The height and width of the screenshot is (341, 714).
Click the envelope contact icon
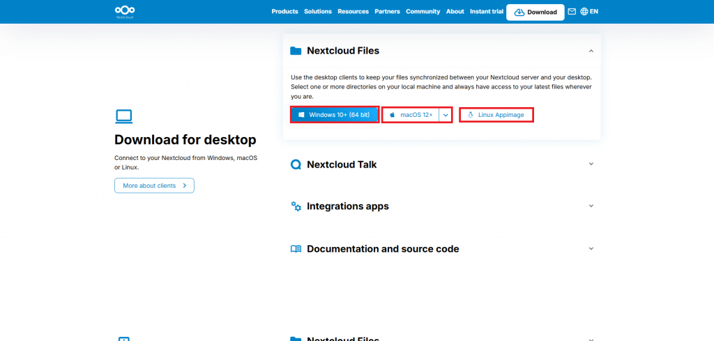pos(572,12)
